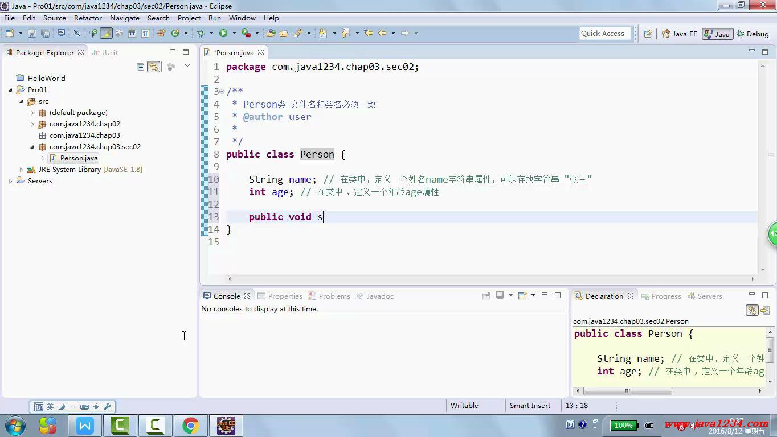Switch to the Properties tab

[x=280, y=296]
